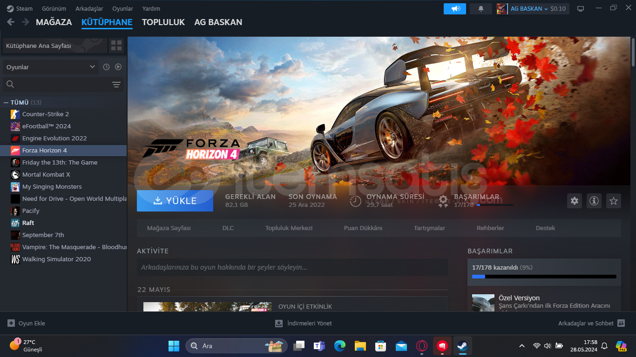The image size is (636, 357).
Task: Open the notifications bell
Action: tap(481, 9)
